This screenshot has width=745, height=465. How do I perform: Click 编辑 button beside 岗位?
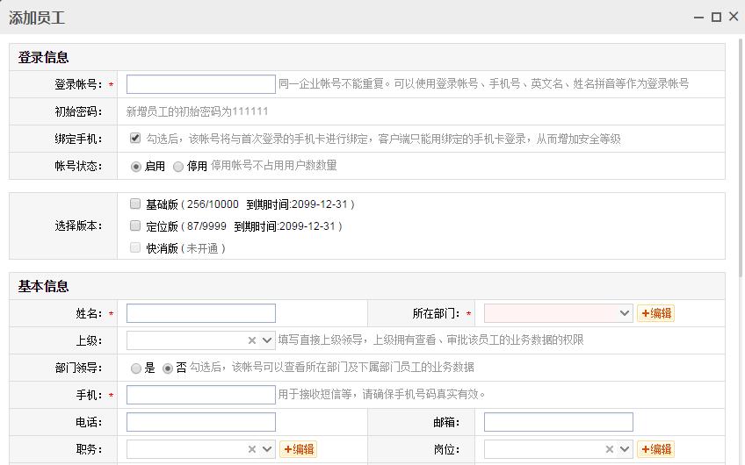[x=655, y=449]
